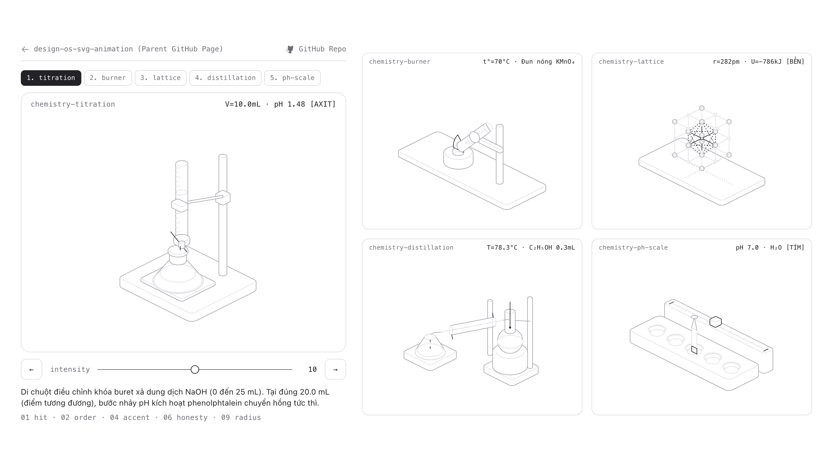Viewport: 833px width, 468px height.
Task: Click the chemistry-ph-scale card title
Action: (x=633, y=248)
